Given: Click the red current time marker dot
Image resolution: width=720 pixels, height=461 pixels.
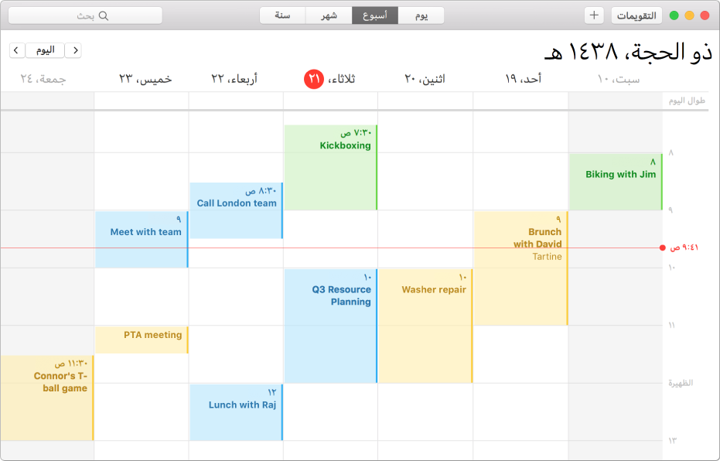Looking at the screenshot, I should [x=662, y=248].
